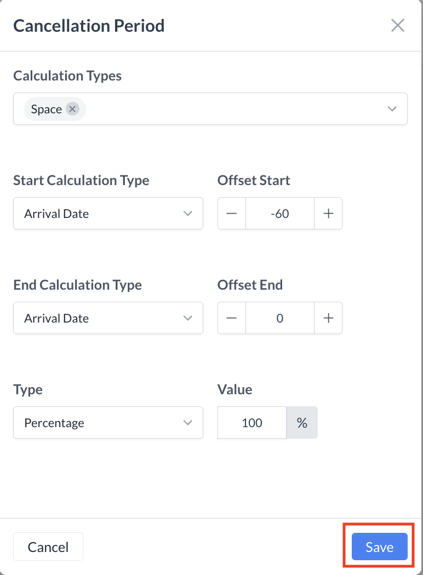This screenshot has width=423, height=575.
Task: Expand the Type dropdown showing Percentage
Action: (x=188, y=423)
